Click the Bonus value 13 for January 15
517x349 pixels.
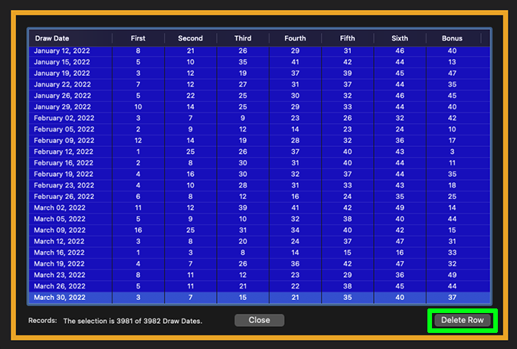pos(452,62)
